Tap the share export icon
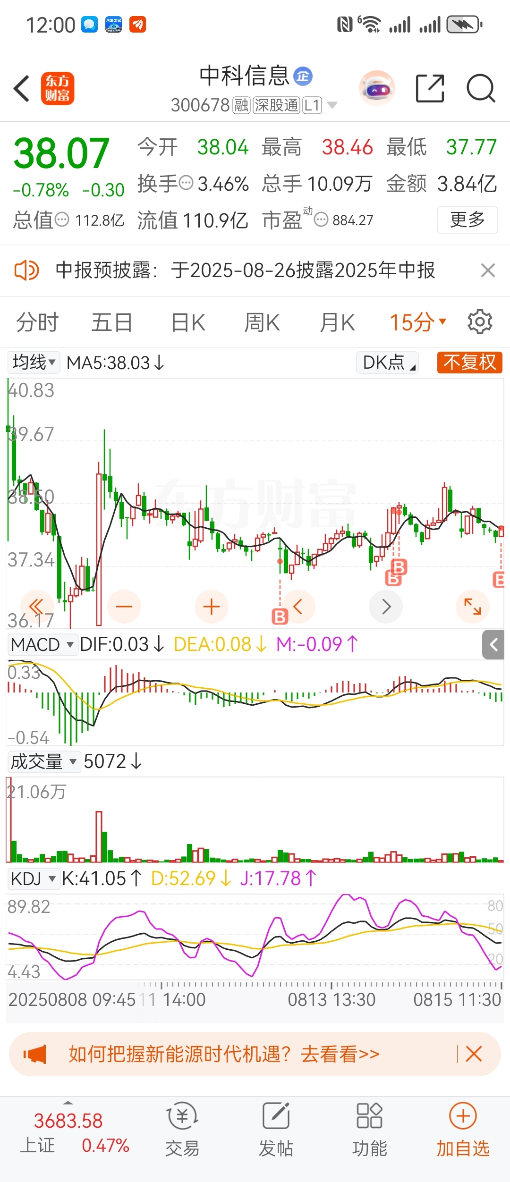Image resolution: width=510 pixels, height=1182 pixels. pos(430,88)
